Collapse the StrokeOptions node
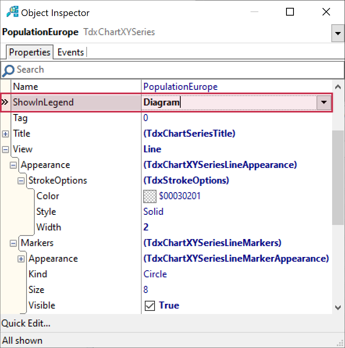Viewport: 345px width, 348px height. pyautogui.click(x=21, y=180)
